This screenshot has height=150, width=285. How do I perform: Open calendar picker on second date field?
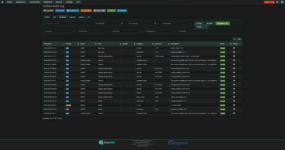tap(155, 23)
